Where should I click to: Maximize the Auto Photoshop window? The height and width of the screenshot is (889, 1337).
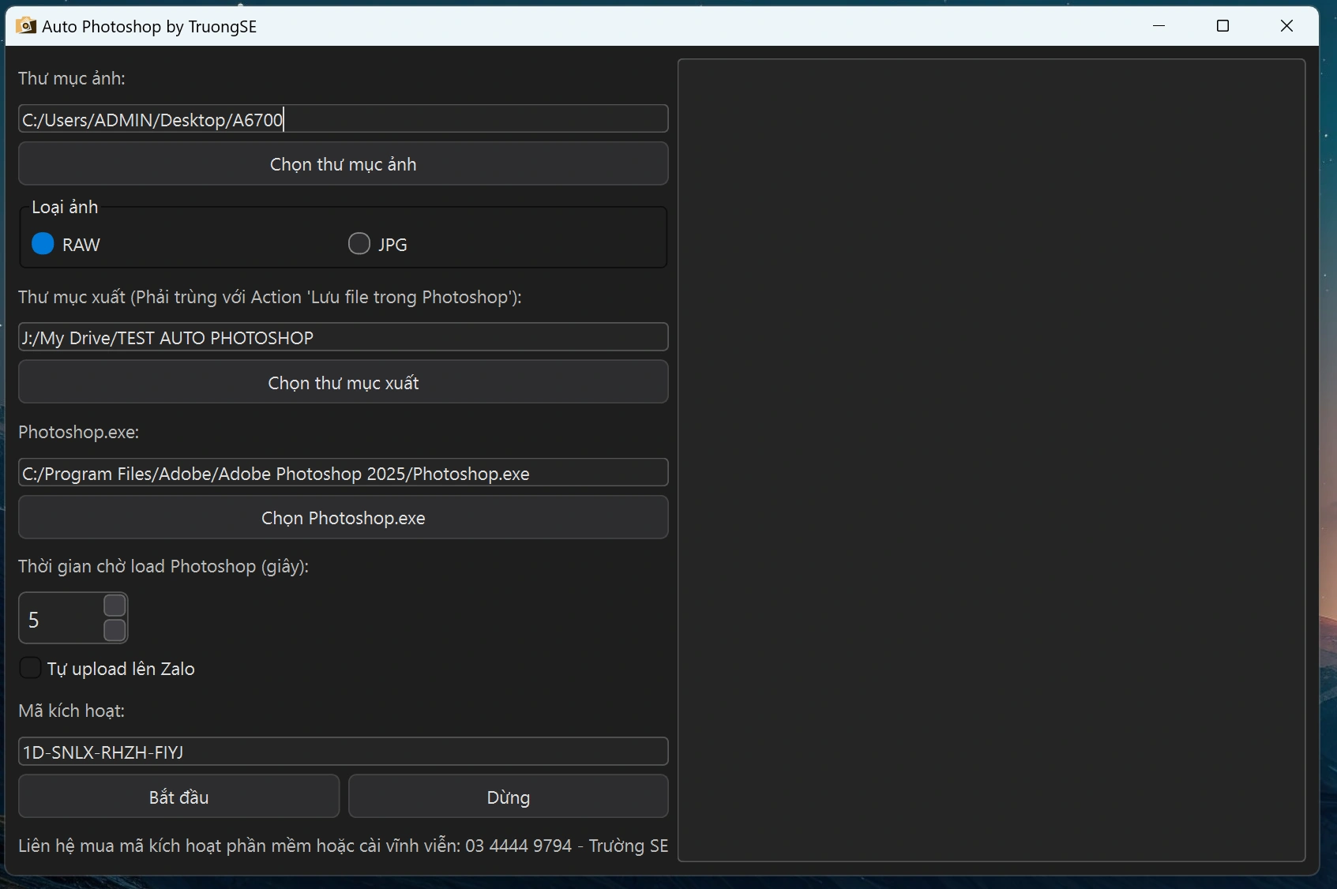tap(1222, 26)
